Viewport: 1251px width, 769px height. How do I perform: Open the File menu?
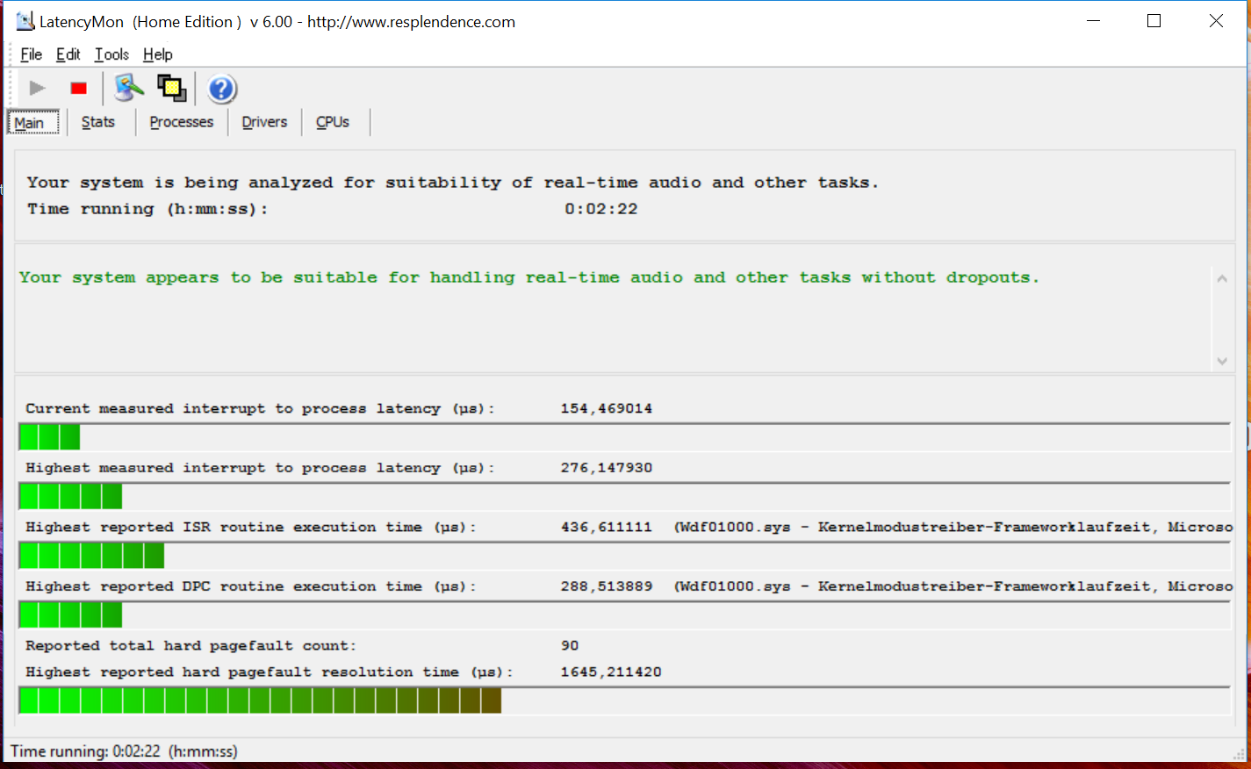tap(31, 54)
